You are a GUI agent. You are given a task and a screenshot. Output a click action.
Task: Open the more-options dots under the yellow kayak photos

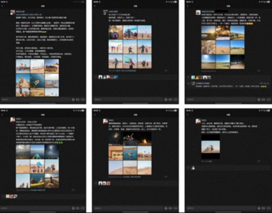click(73, 190)
